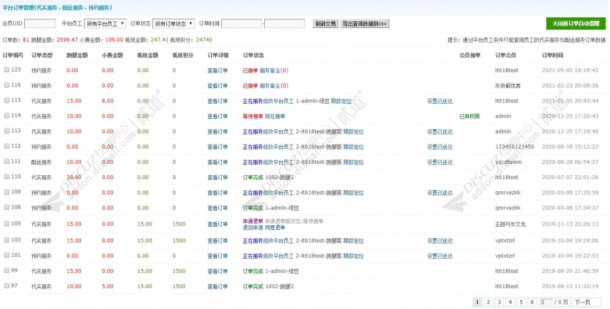
Task: Go to page 4
Action: 510,302
